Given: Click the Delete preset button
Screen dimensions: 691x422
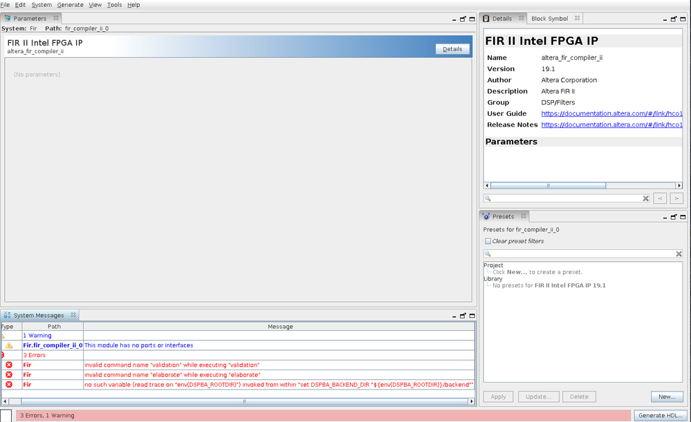Looking at the screenshot, I should 579,396.
